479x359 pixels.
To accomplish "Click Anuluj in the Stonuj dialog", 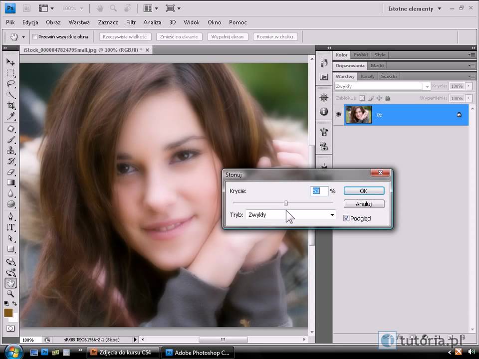I will (364, 204).
